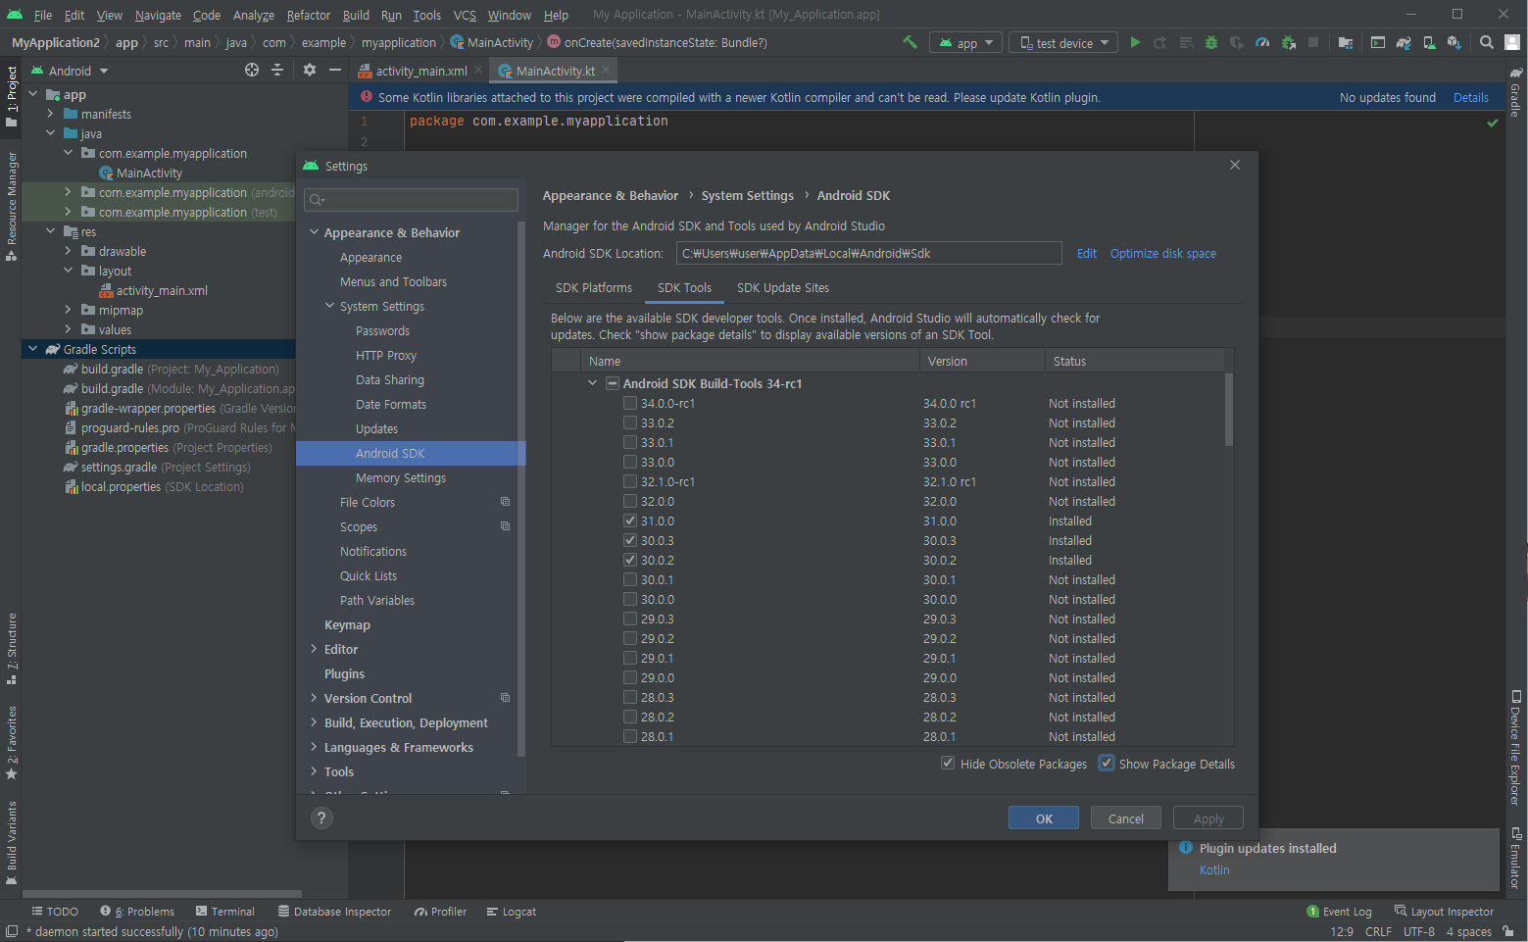Screen dimensions: 1528x942
Task: Check the 29.0.3 build tools checkbox
Action: coord(630,619)
